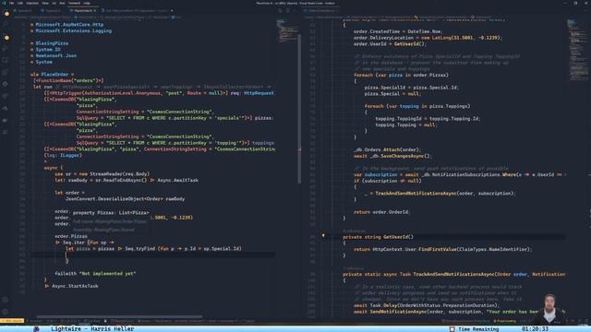
Task: Click 'pizza.SpecialId = pizza.Special.Id' line
Action: coord(411,88)
